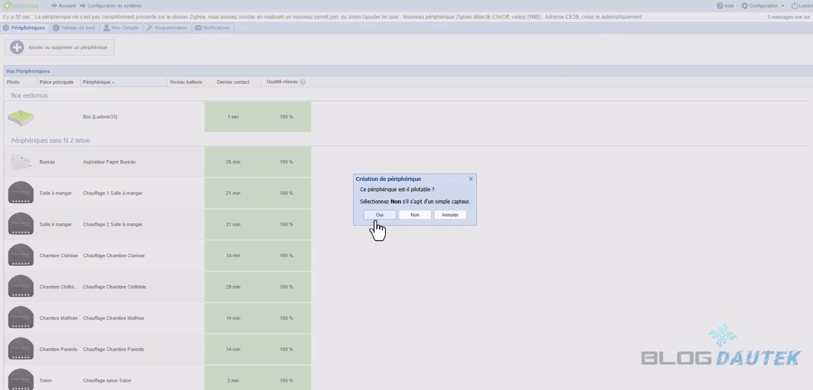The image size is (813, 390).
Task: Close the Création de périphérique dialog
Action: (x=471, y=179)
